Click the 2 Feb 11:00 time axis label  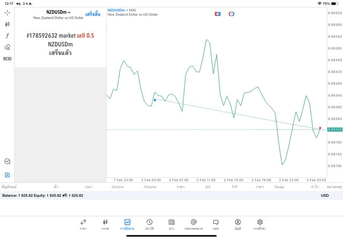coord(206,180)
